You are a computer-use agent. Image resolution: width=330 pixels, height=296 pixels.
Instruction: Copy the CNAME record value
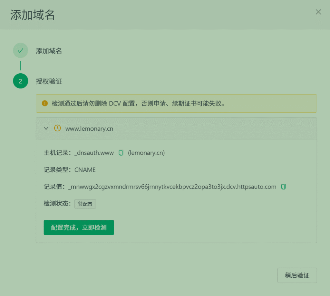[x=283, y=187]
